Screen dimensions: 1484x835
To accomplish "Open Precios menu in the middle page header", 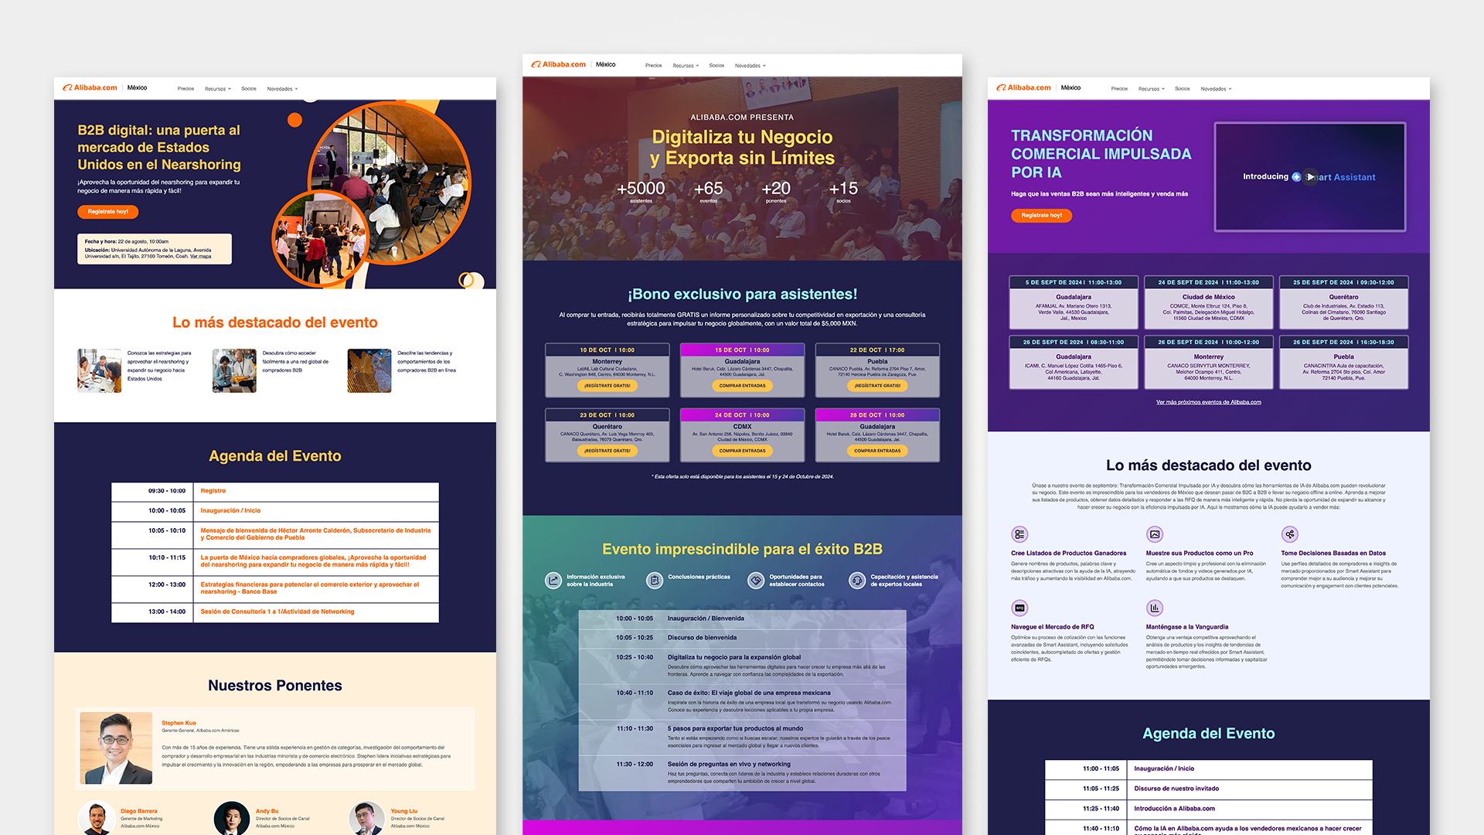I will click(x=653, y=66).
